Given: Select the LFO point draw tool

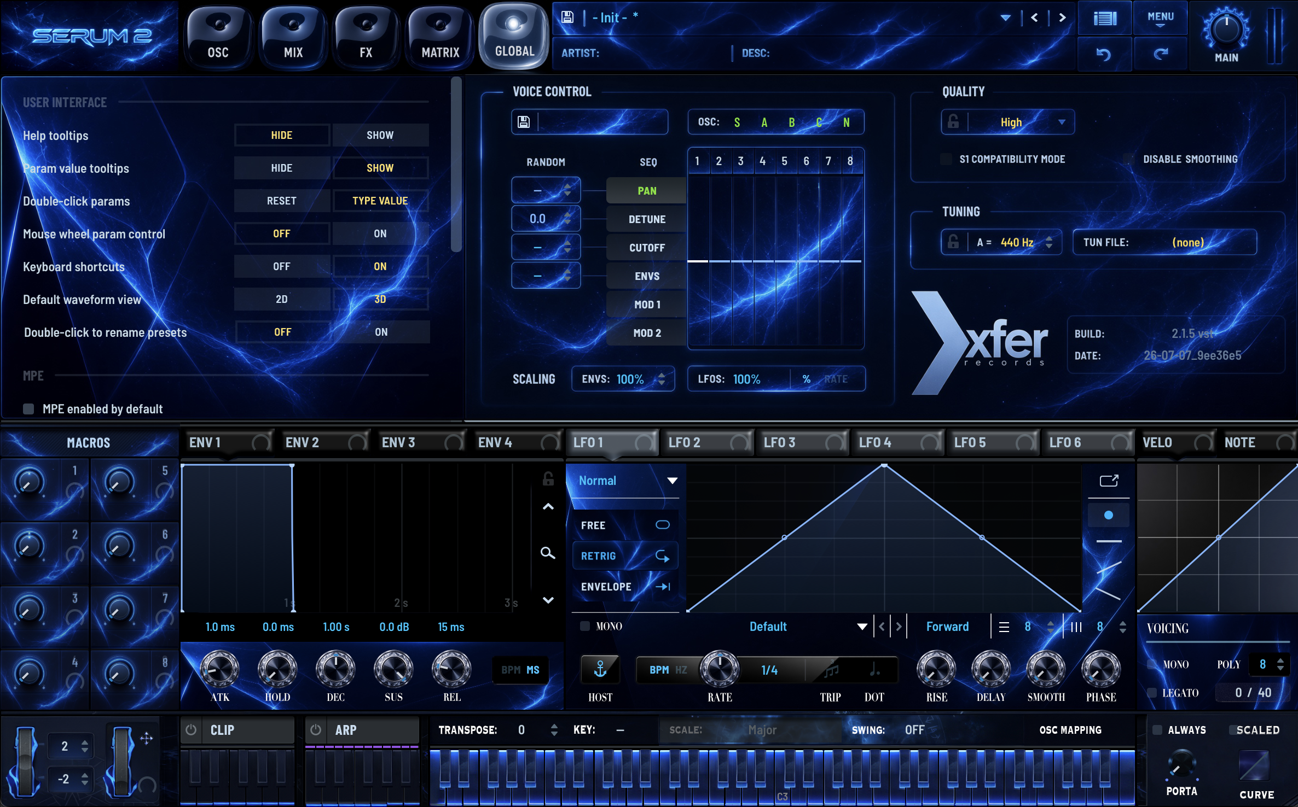Looking at the screenshot, I should 1109,515.
